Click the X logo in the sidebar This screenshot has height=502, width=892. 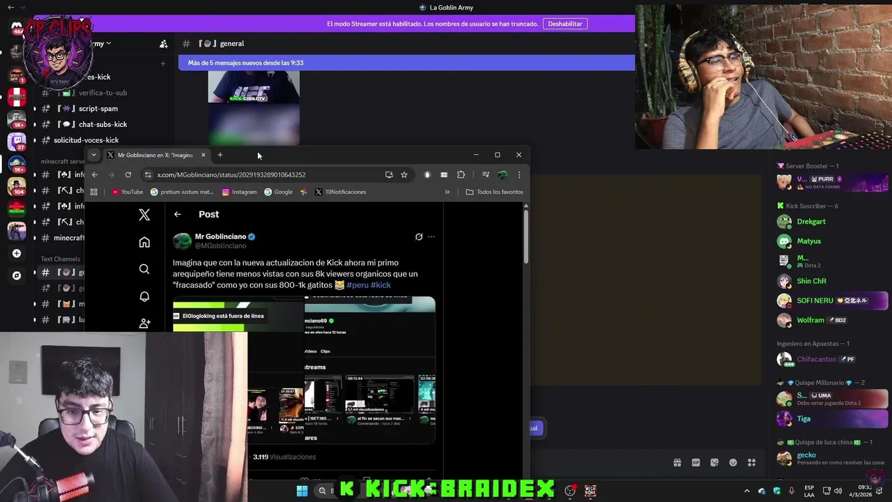coord(144,215)
